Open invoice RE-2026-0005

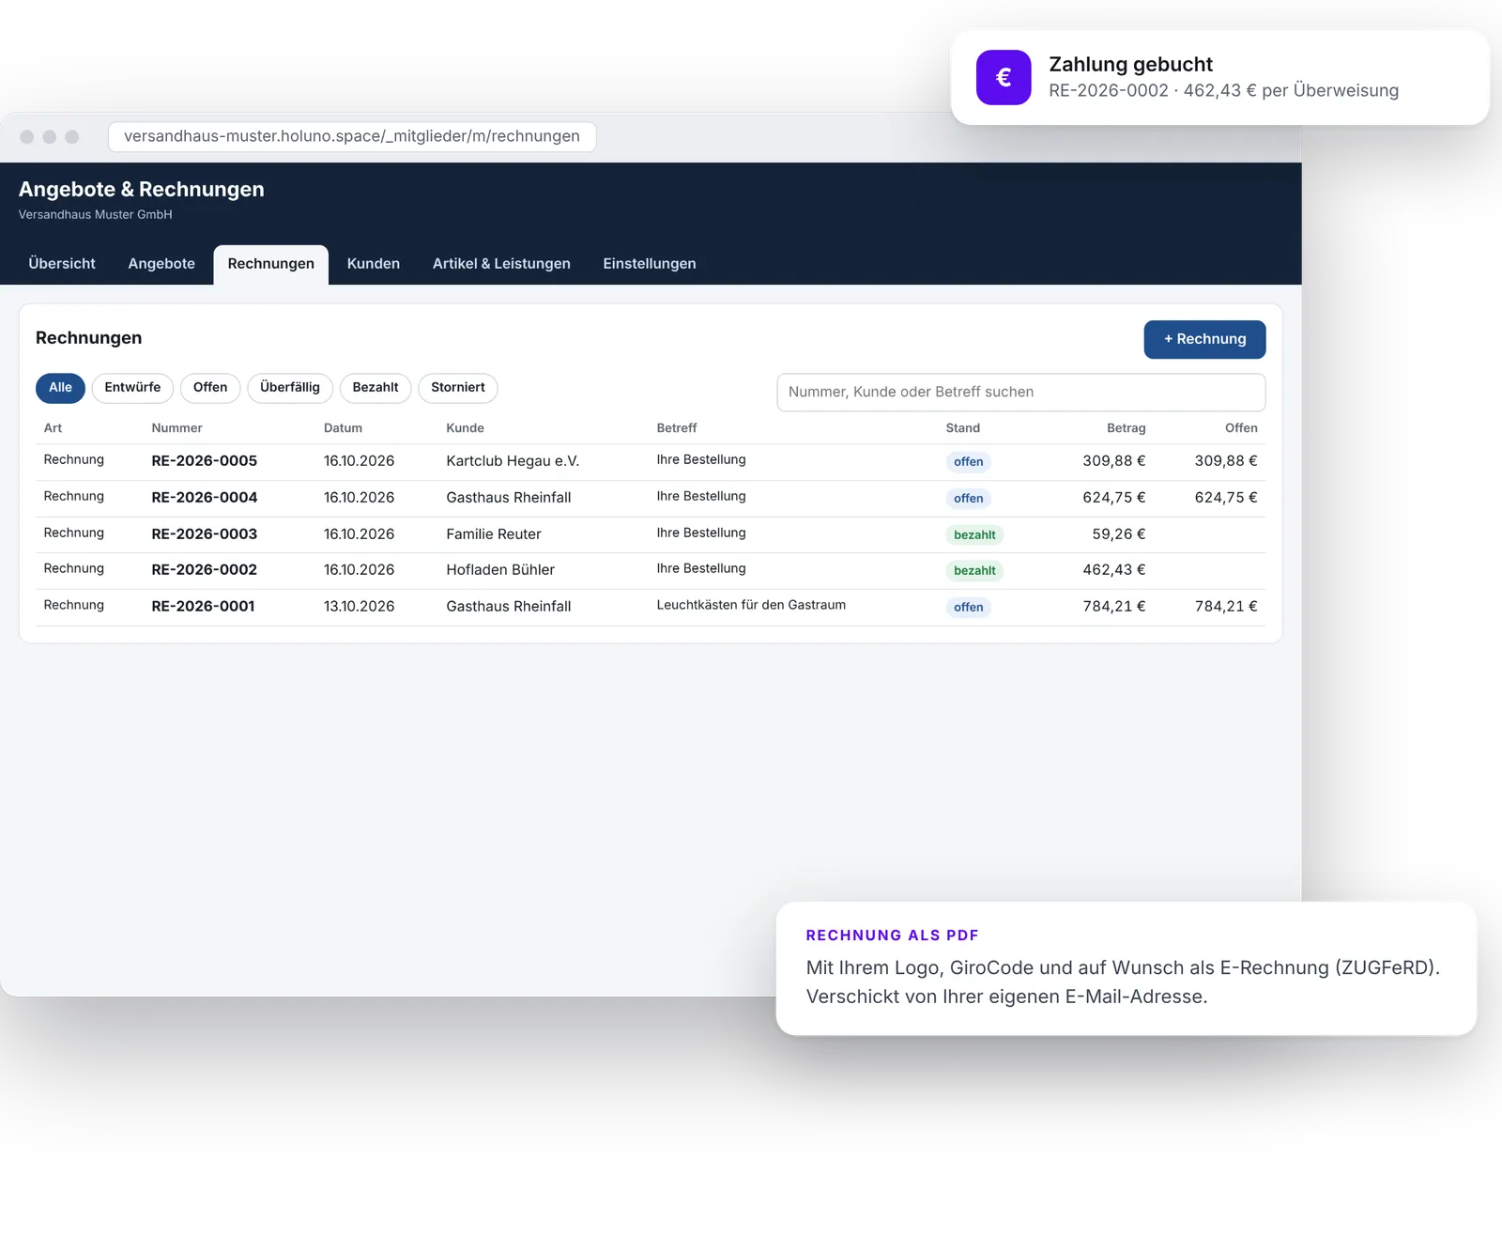(x=205, y=461)
